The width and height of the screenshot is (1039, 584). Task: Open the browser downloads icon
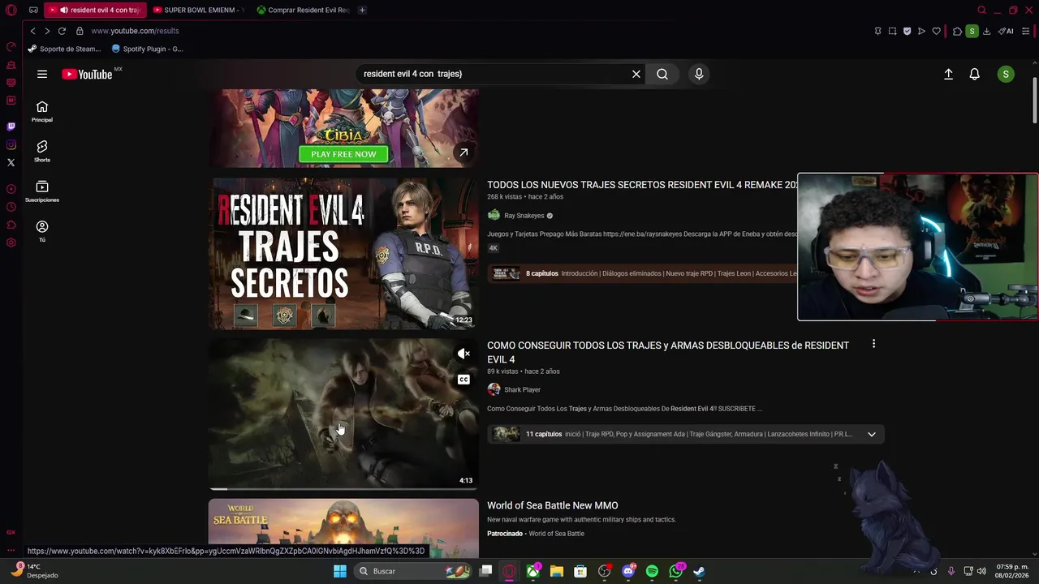pyautogui.click(x=986, y=31)
